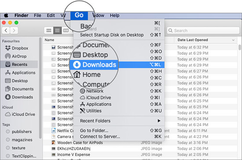Choose Applications in the Go menu
This screenshot has height=160, width=242.
119,104
